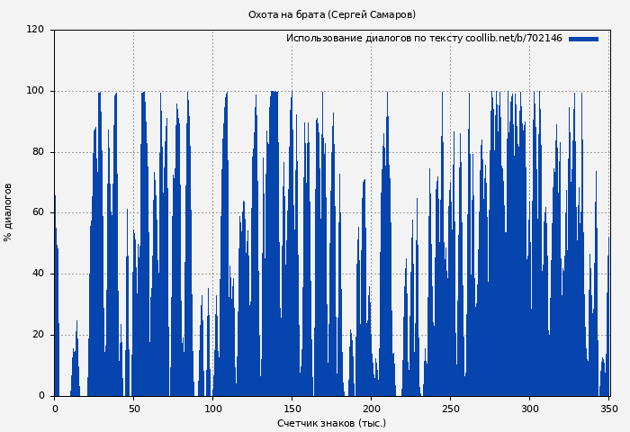Click x-axis tick label 150
The image size is (630, 432).
coord(292,409)
